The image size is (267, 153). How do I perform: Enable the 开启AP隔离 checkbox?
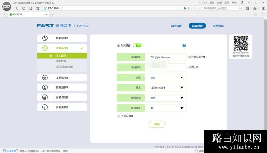pyautogui.click(x=118, y=116)
